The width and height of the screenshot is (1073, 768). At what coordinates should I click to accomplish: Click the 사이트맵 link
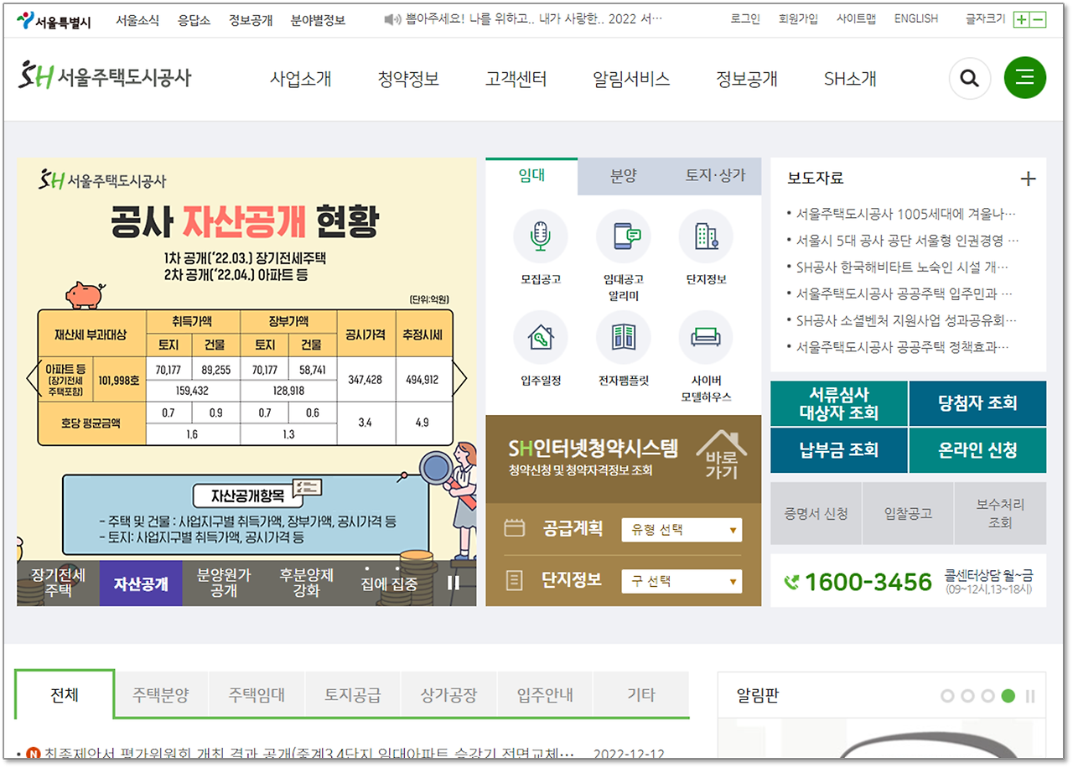point(856,19)
